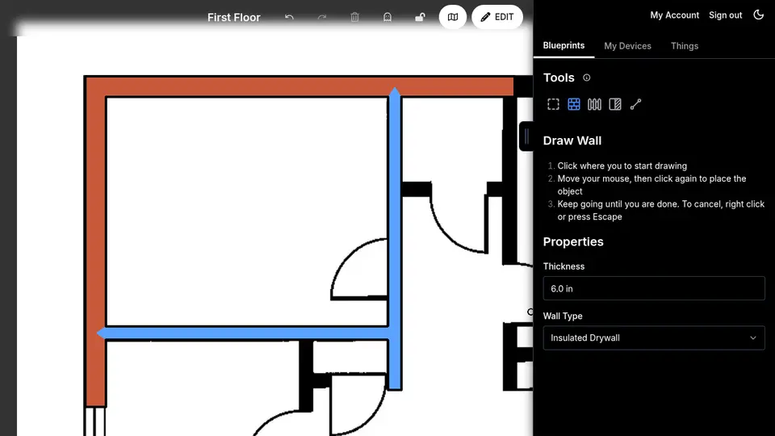Delete with the trash icon

(x=354, y=17)
